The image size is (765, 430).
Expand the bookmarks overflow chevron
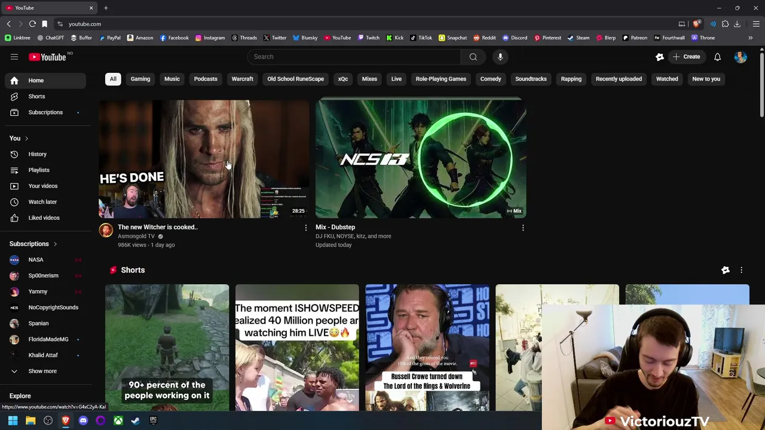coord(751,38)
